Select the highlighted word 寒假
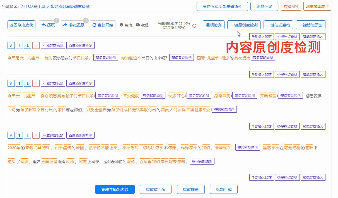338x198 pixels. coord(29,148)
